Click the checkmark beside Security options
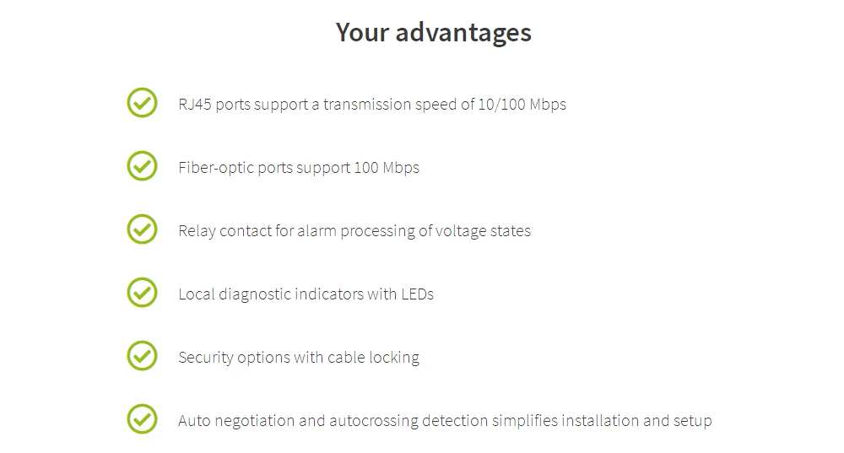This screenshot has width=844, height=453. (x=142, y=356)
